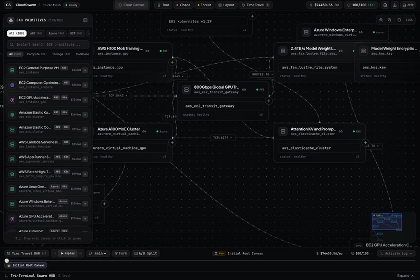
Task: Select the Azure GPU Accelerat... primitive row
Action: 48,218
